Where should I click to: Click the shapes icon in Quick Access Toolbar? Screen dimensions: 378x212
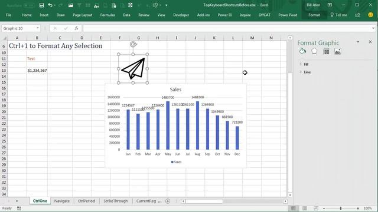coord(155,5)
